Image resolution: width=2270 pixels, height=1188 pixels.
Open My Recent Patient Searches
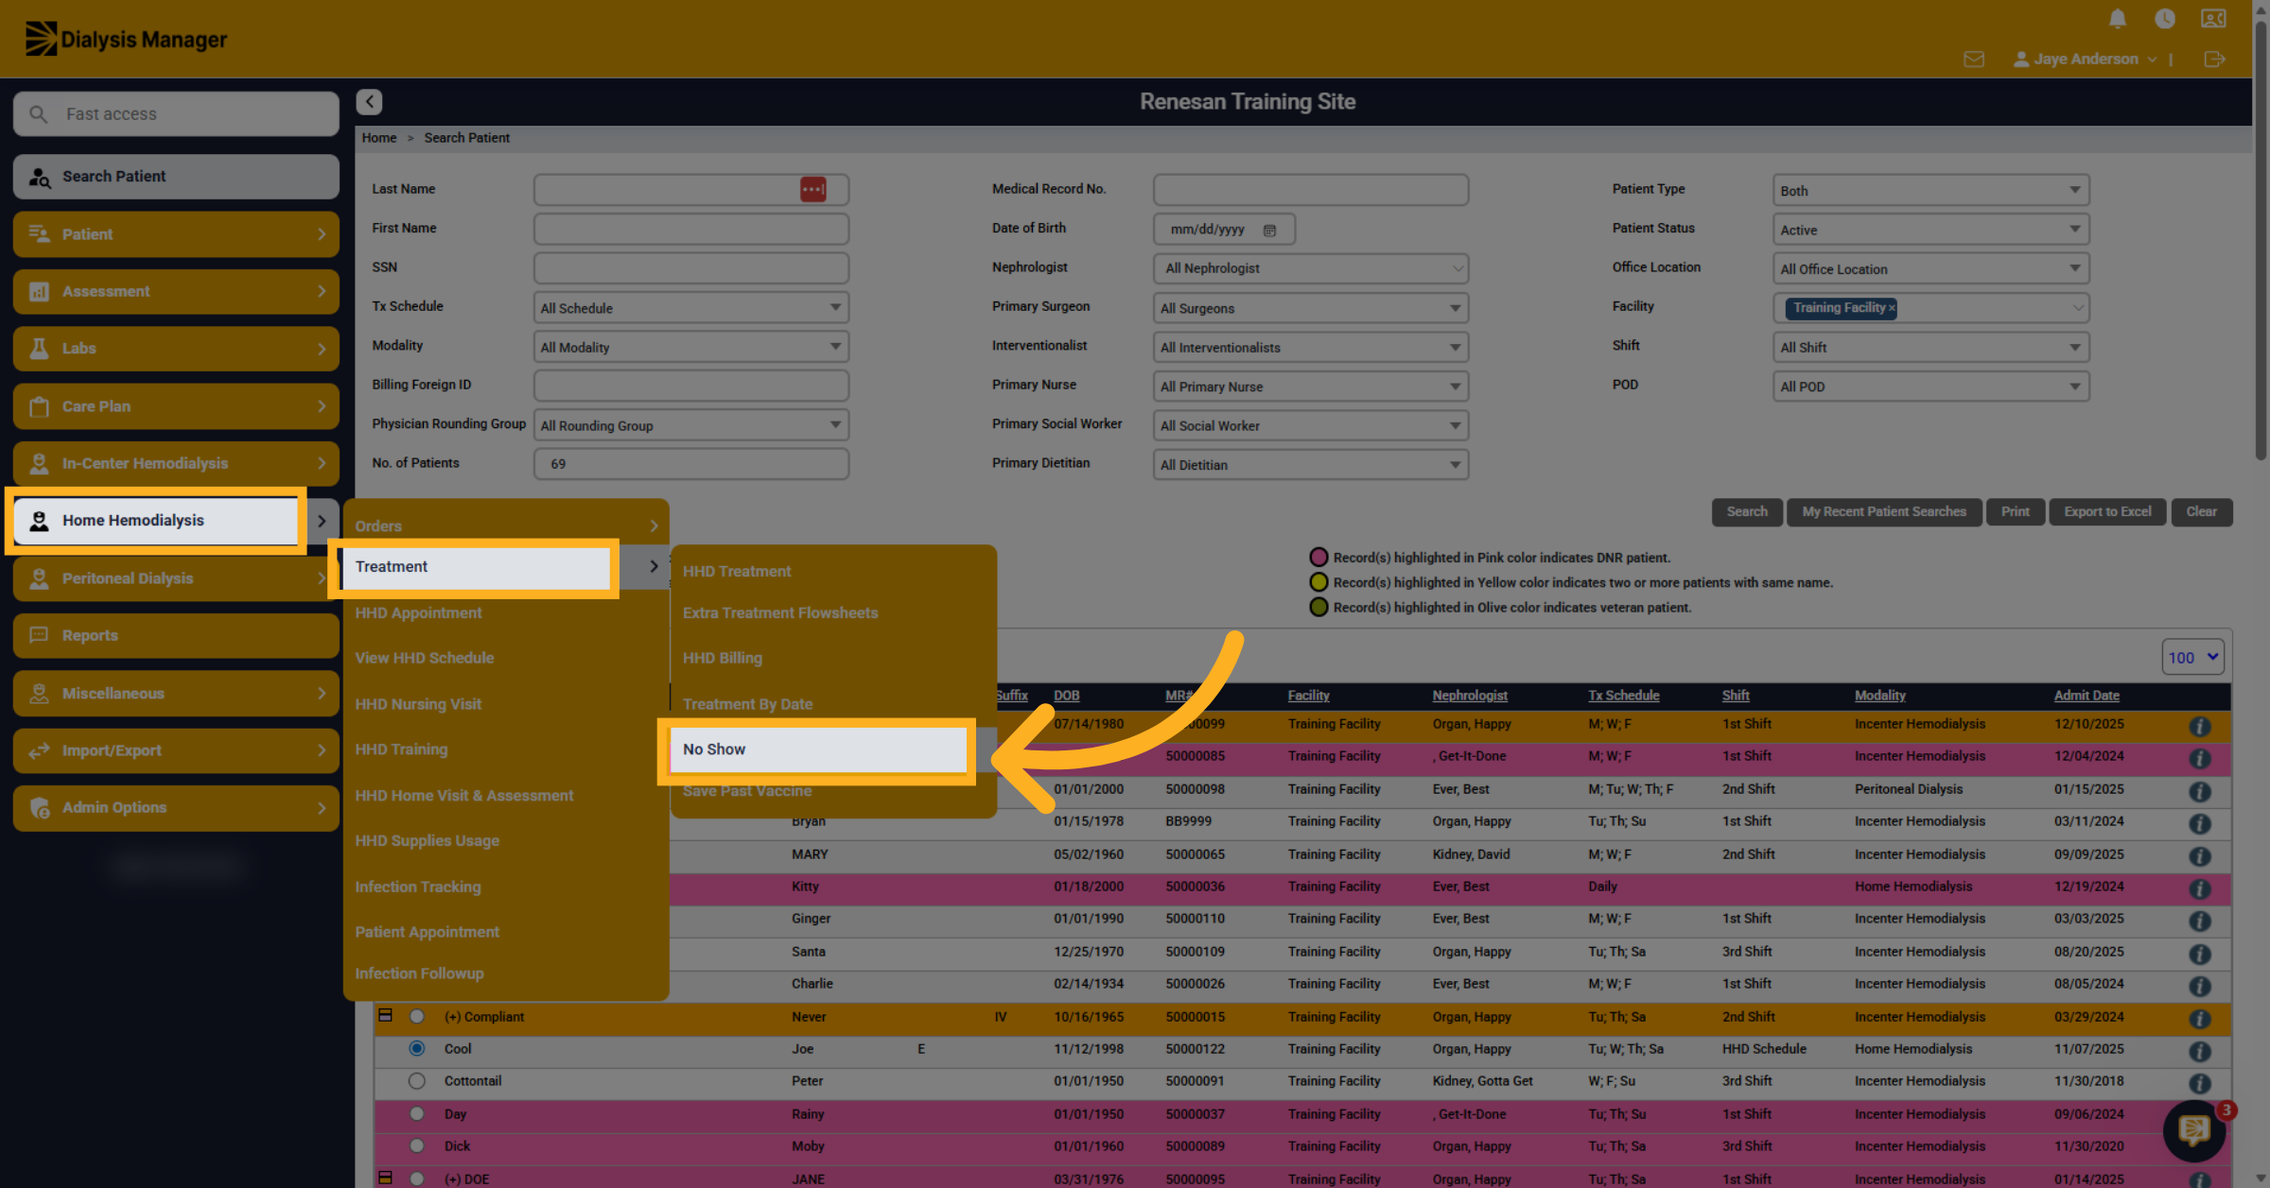pos(1883,511)
